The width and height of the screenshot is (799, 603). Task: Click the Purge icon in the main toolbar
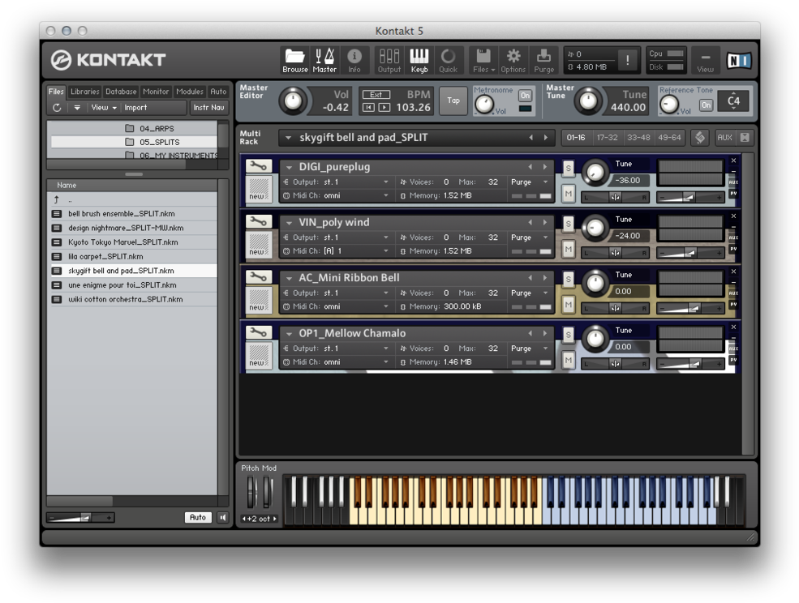(543, 58)
